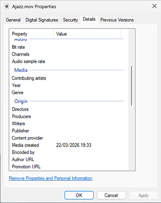Select the Year property row
Viewport: 161px width, 203px height.
pyautogui.click(x=68, y=85)
